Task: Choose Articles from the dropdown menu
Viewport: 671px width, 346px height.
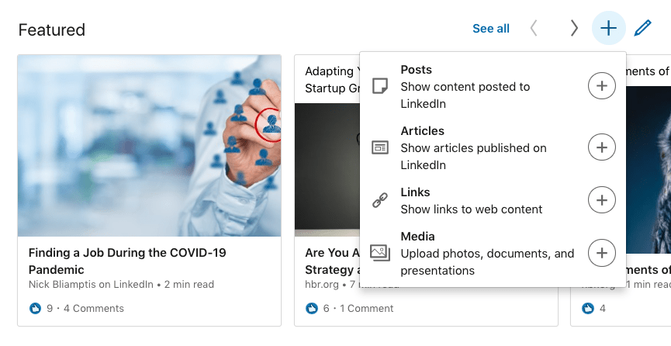Action: [x=473, y=147]
